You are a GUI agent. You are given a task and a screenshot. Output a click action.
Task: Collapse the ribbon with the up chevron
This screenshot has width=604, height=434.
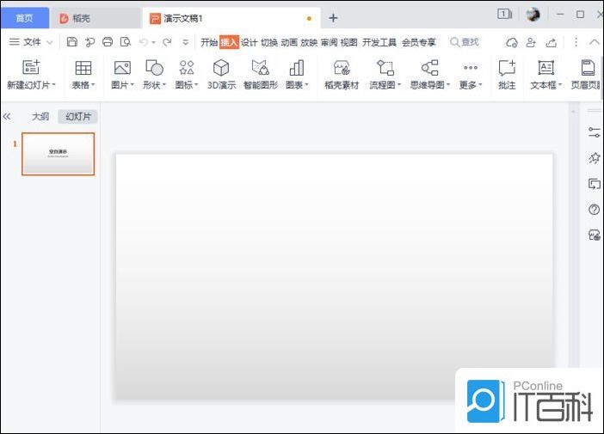coord(595,42)
